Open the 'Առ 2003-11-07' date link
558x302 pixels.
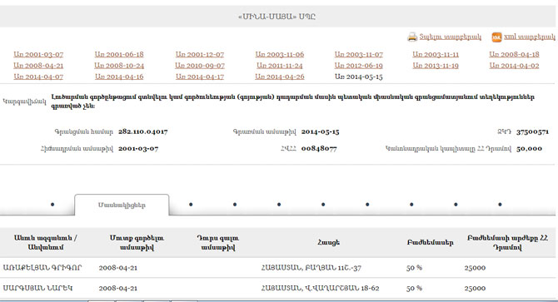tap(359, 54)
